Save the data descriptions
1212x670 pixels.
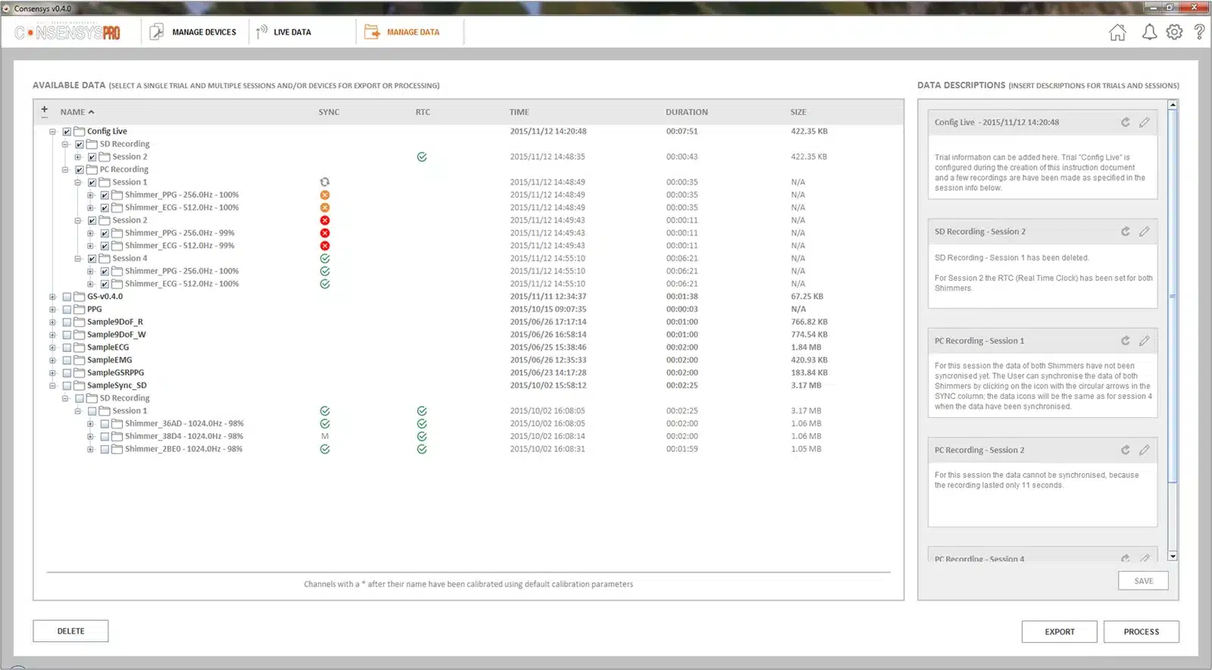pyautogui.click(x=1144, y=581)
